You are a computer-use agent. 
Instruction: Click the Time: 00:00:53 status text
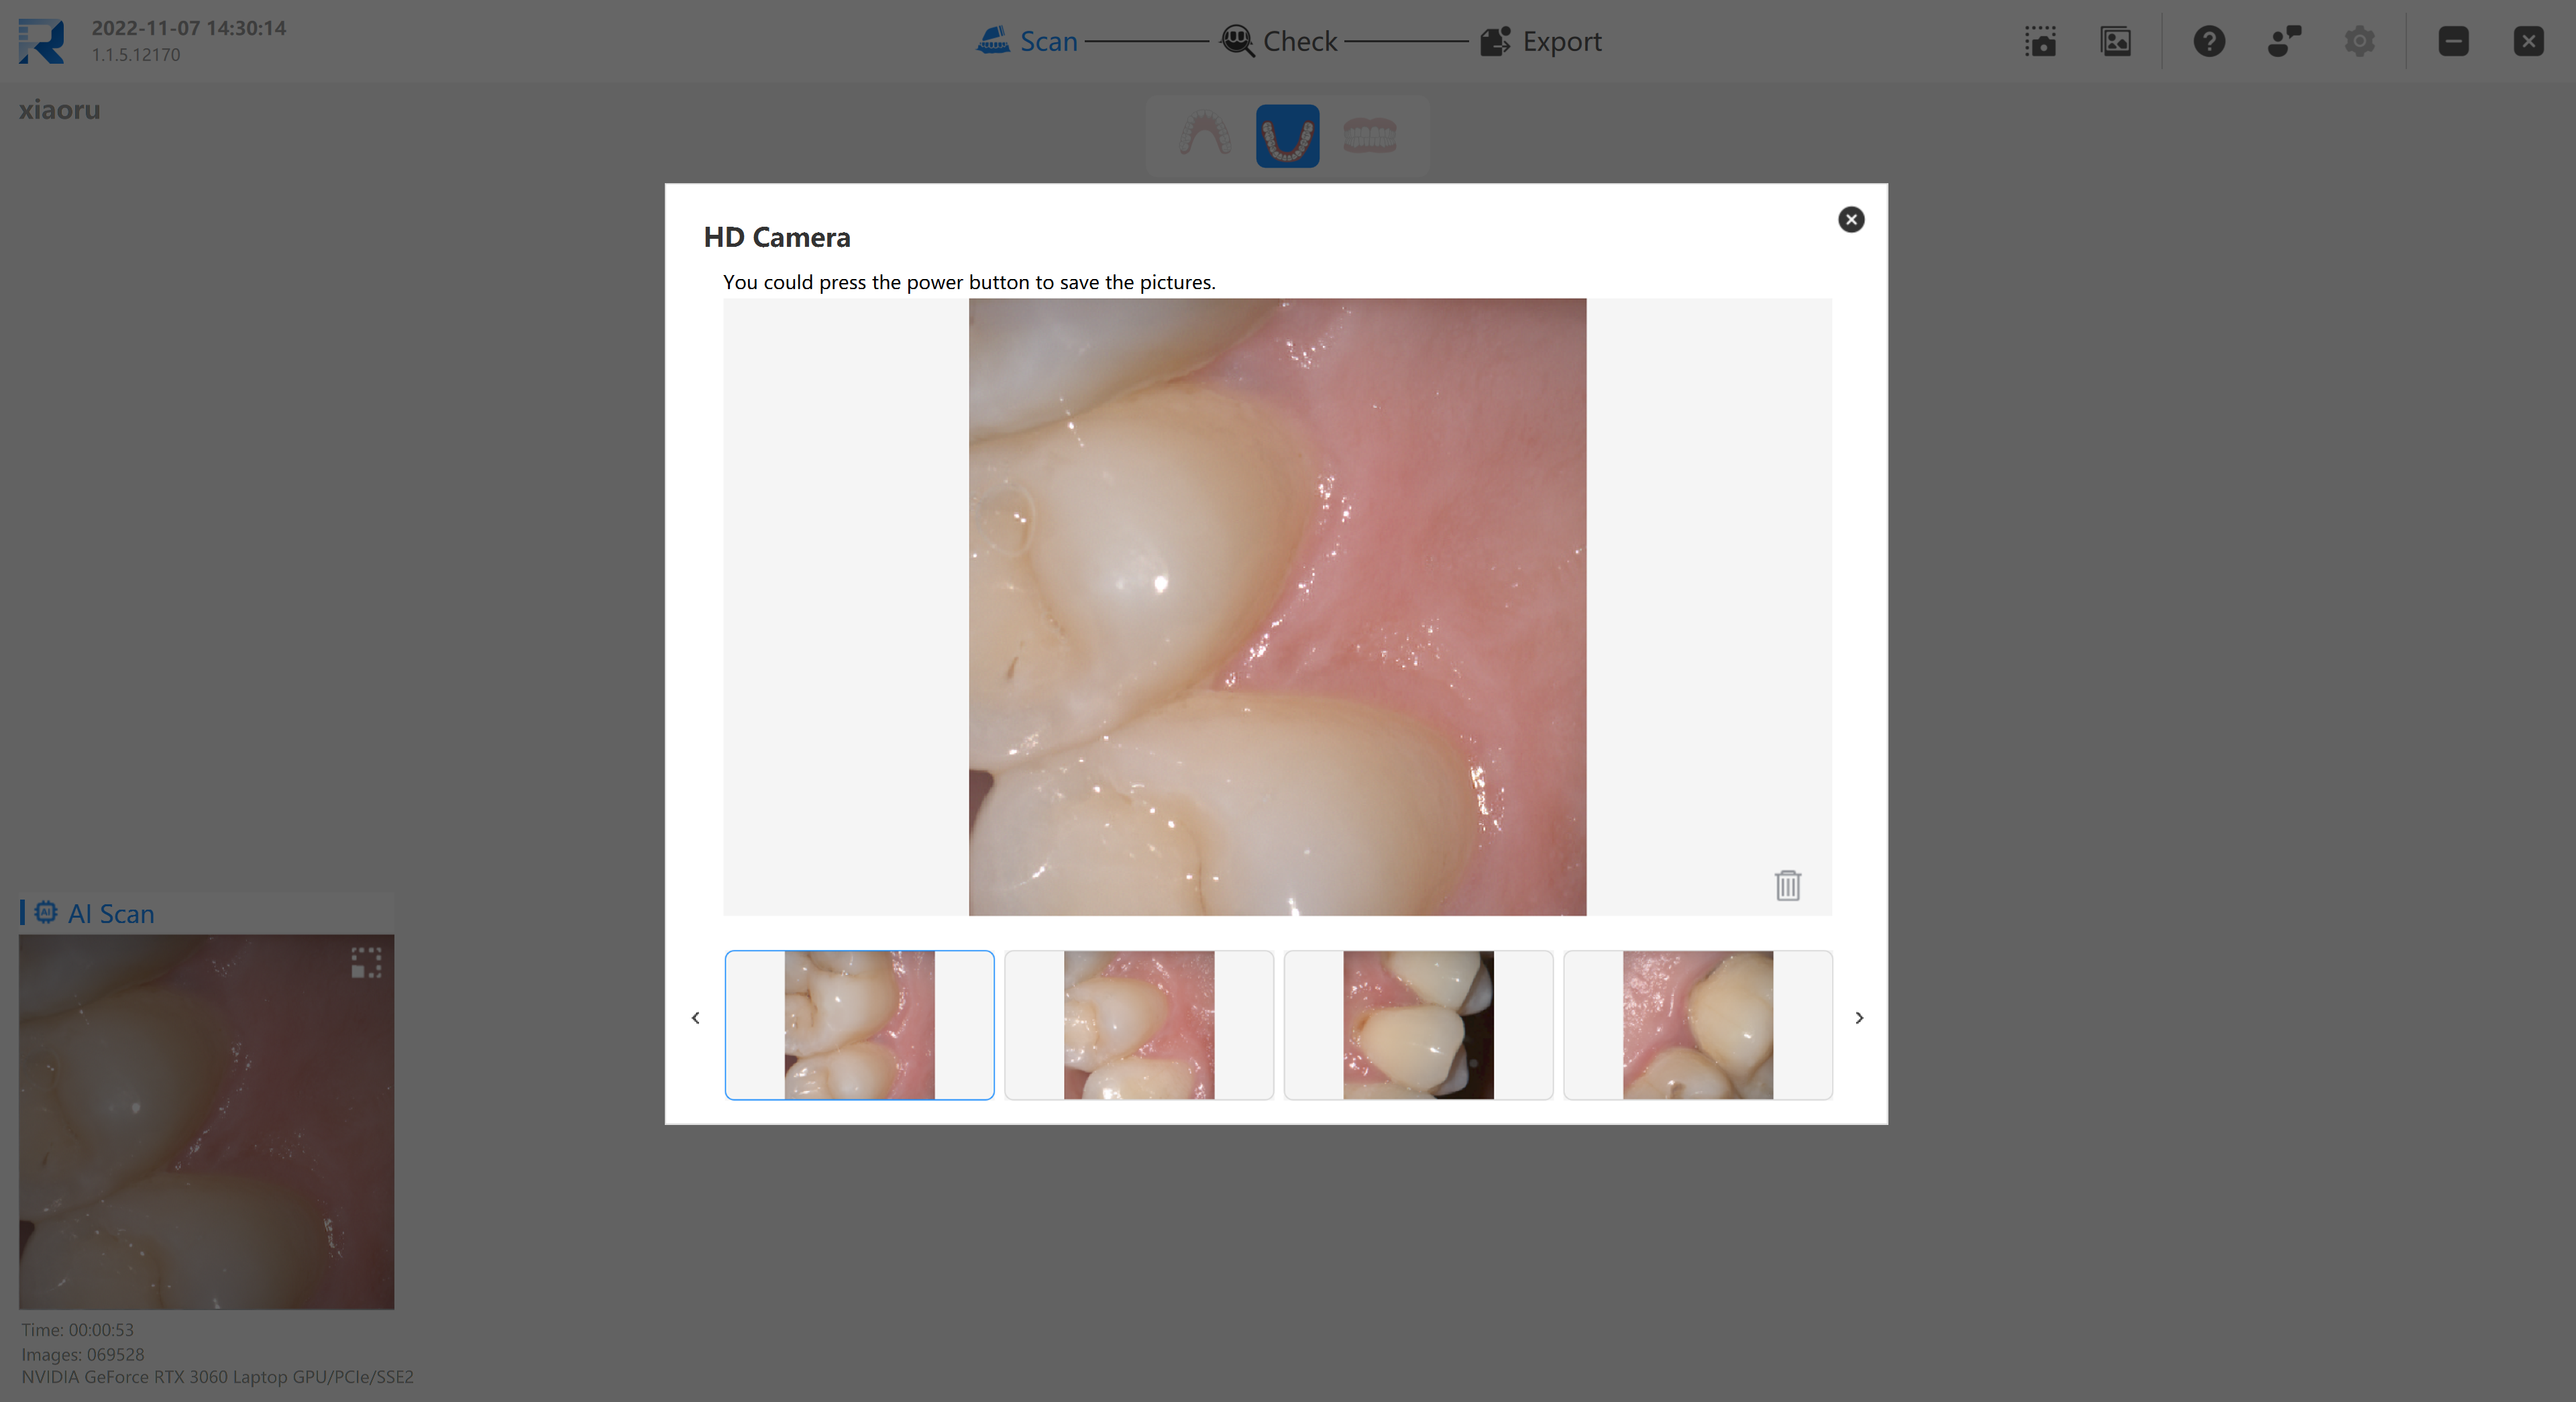point(78,1330)
